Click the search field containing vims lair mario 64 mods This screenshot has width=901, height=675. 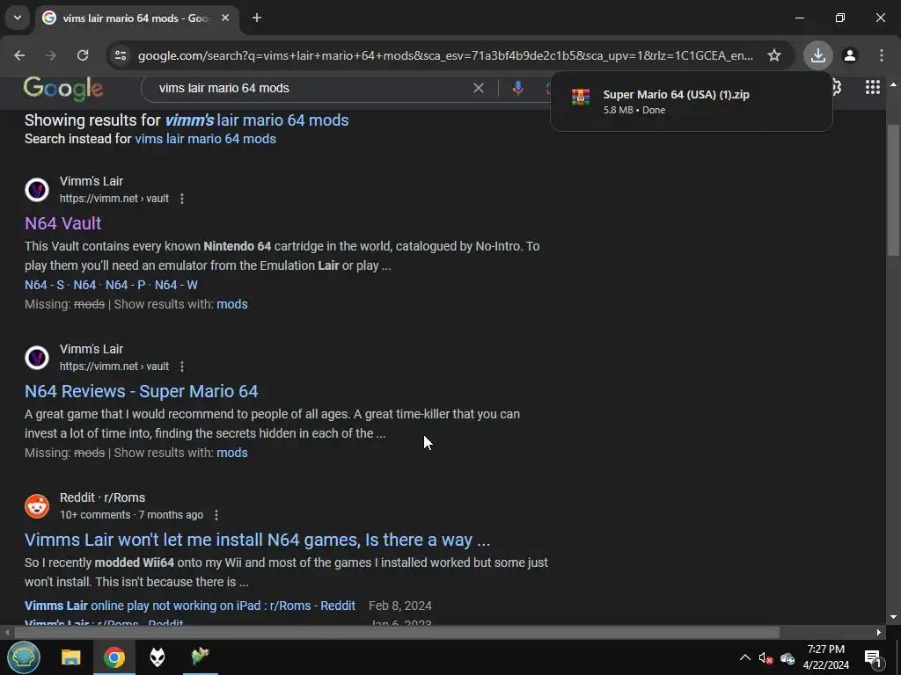tap(311, 88)
